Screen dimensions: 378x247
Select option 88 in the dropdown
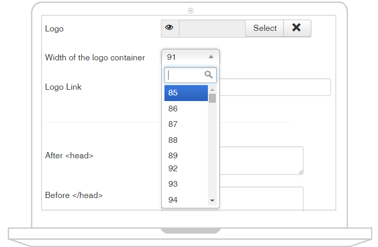pyautogui.click(x=186, y=140)
